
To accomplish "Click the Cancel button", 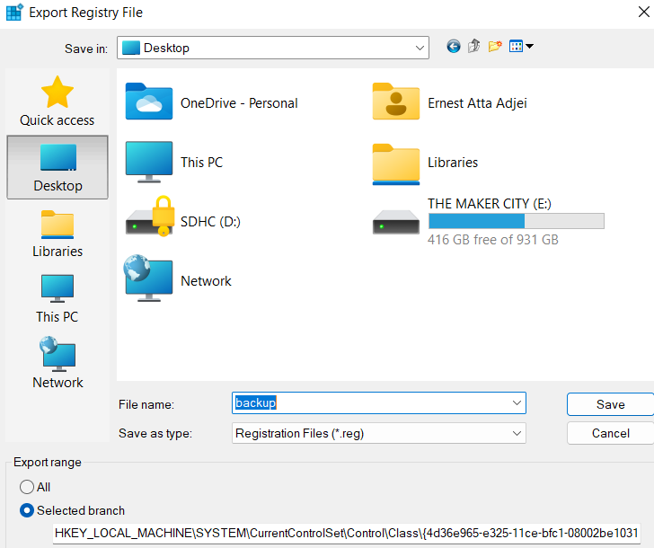I will 610,433.
